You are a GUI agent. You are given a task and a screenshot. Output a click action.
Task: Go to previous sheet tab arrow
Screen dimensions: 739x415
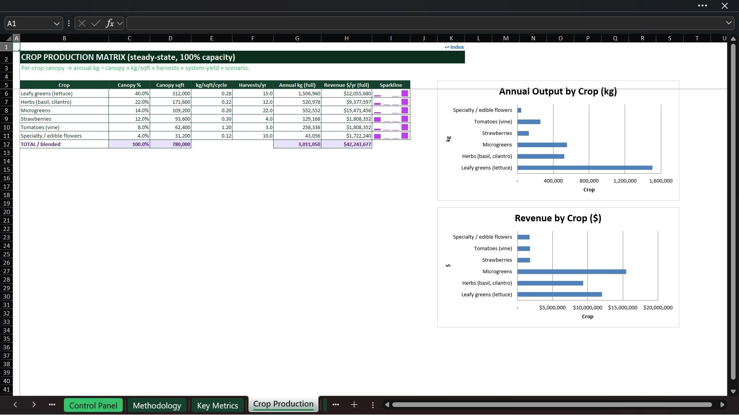pyautogui.click(x=15, y=405)
